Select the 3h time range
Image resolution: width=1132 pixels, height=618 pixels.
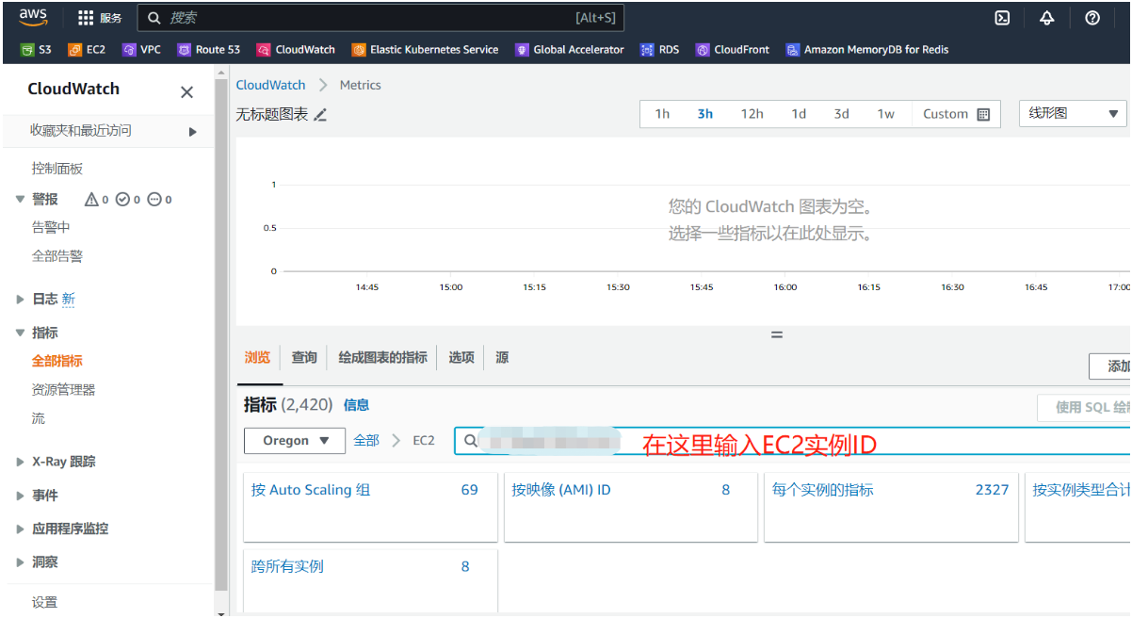(x=704, y=114)
